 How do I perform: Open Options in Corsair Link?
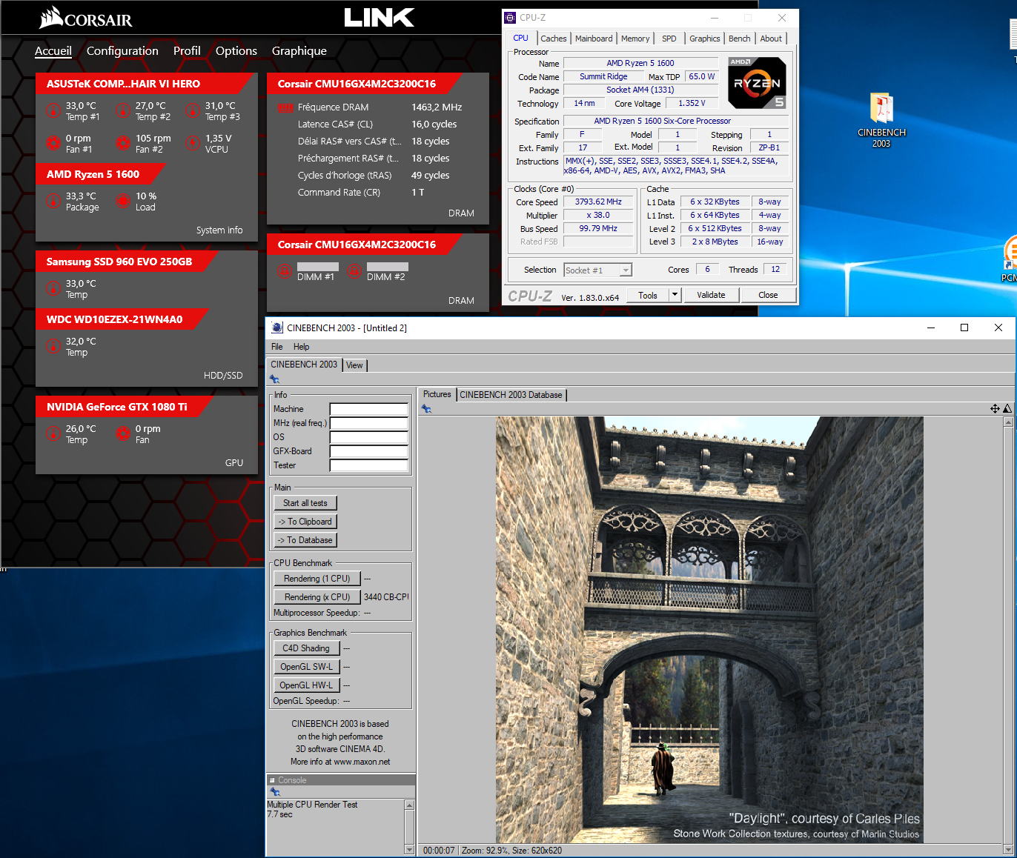tap(236, 51)
